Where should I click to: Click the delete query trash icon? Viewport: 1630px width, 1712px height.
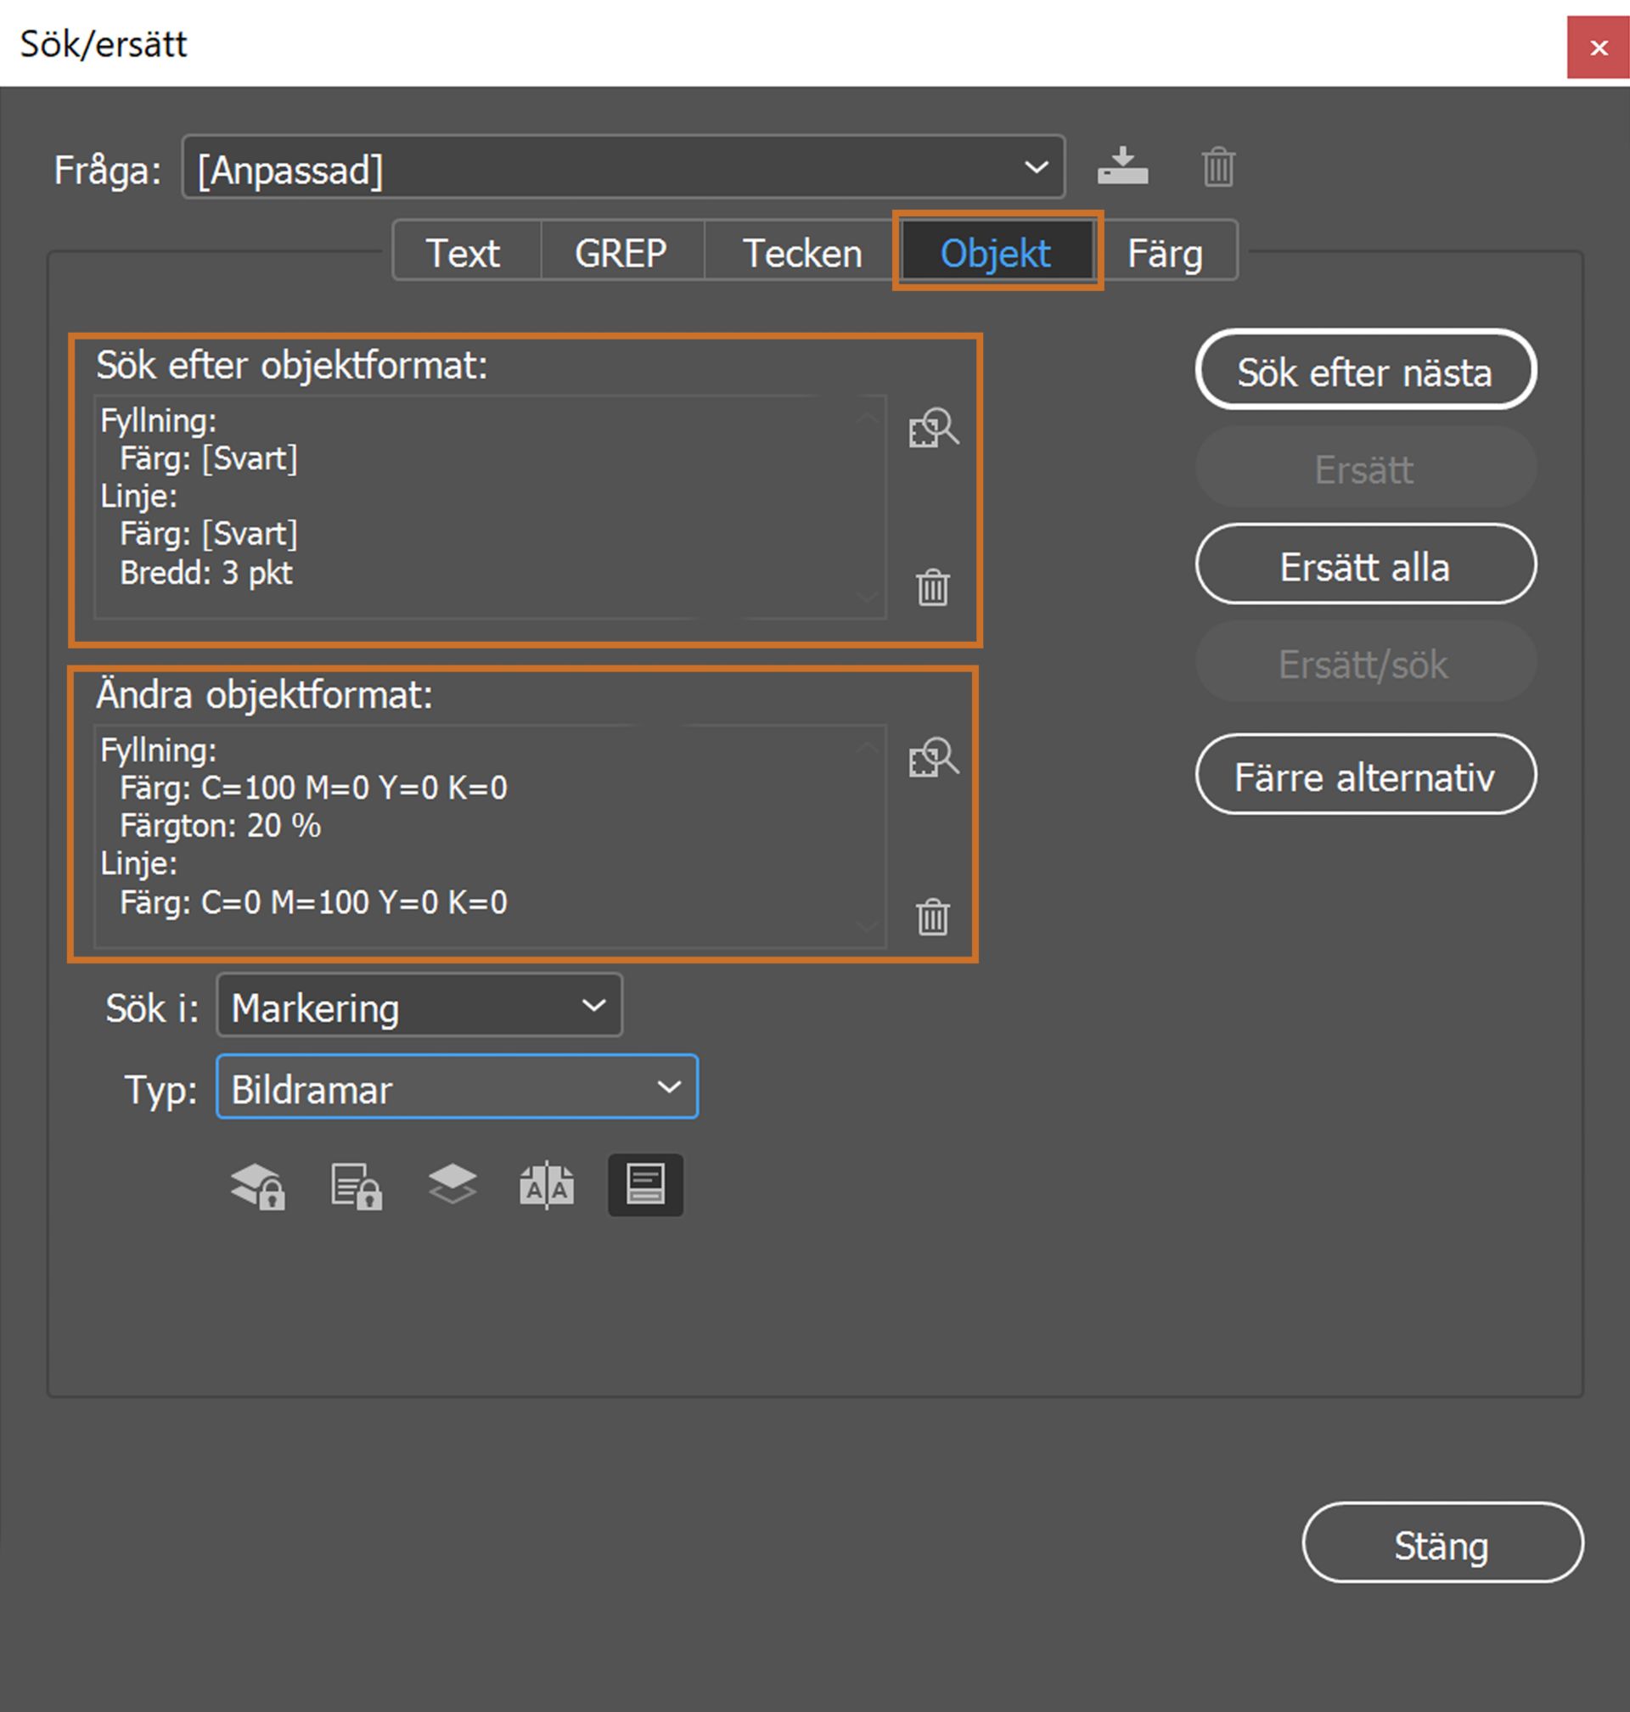click(1217, 166)
